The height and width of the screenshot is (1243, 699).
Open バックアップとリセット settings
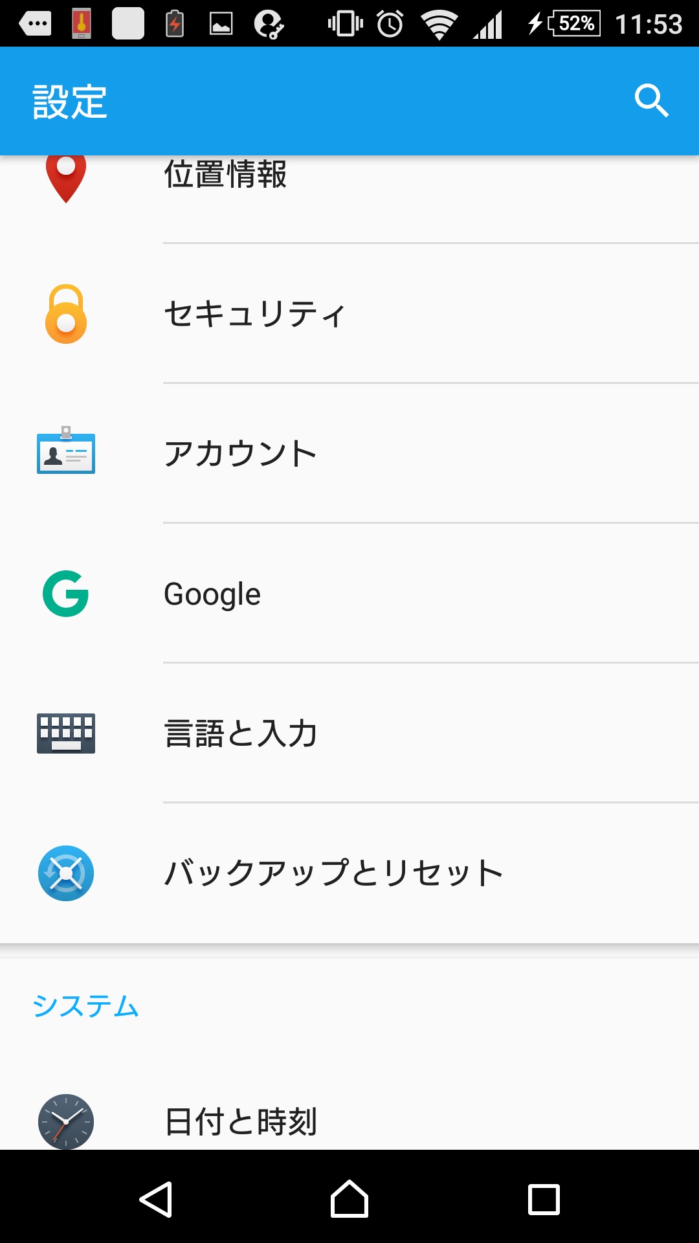click(334, 873)
